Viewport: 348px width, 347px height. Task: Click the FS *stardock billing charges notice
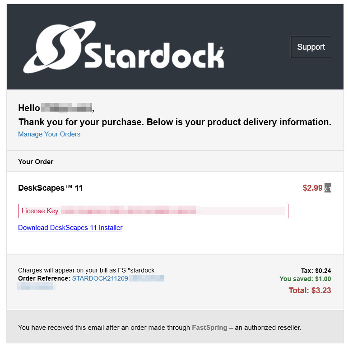coord(86,270)
